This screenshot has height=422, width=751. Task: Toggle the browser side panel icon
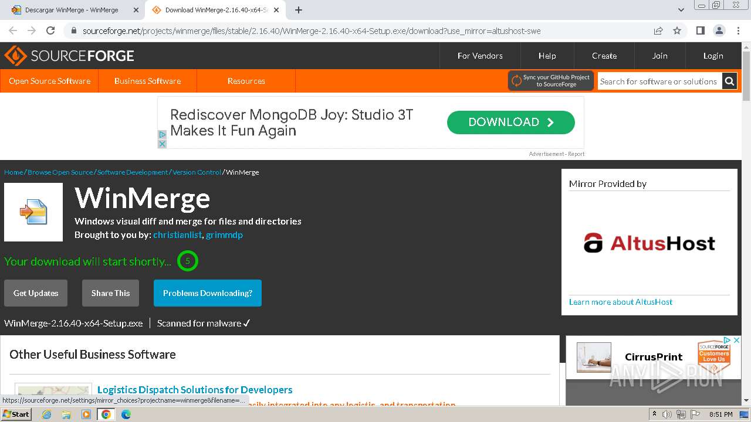700,30
